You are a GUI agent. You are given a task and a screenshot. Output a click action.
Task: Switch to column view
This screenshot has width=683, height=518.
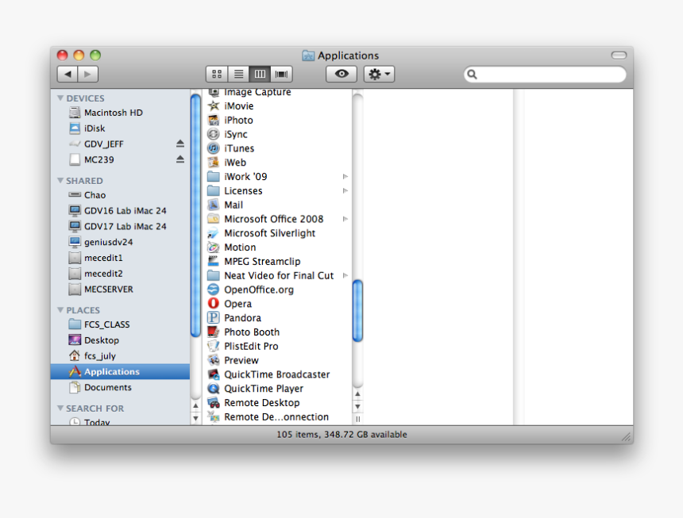coord(260,75)
